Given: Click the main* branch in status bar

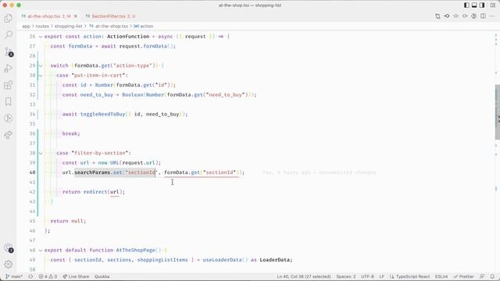Looking at the screenshot, I should click(14, 276).
